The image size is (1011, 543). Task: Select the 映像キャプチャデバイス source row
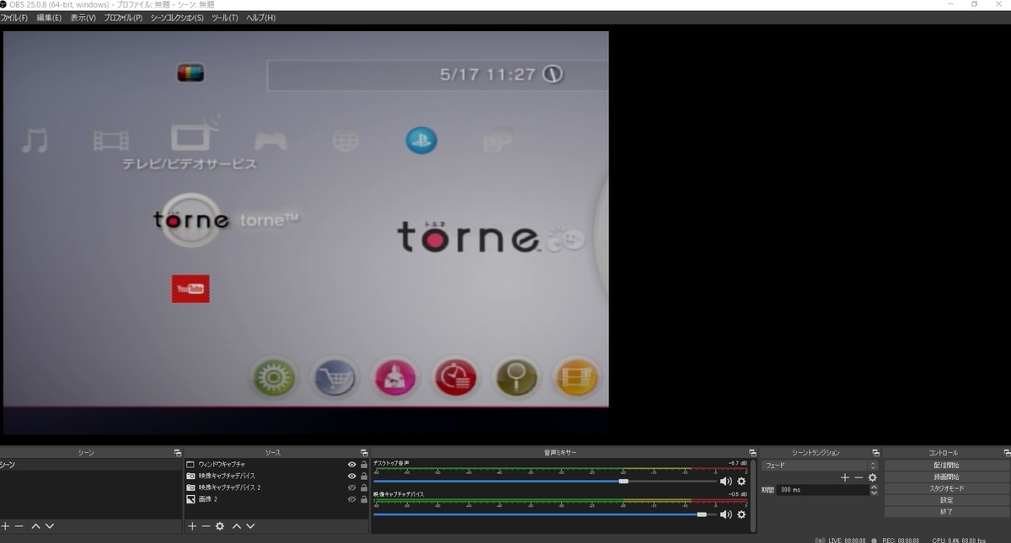coord(277,476)
